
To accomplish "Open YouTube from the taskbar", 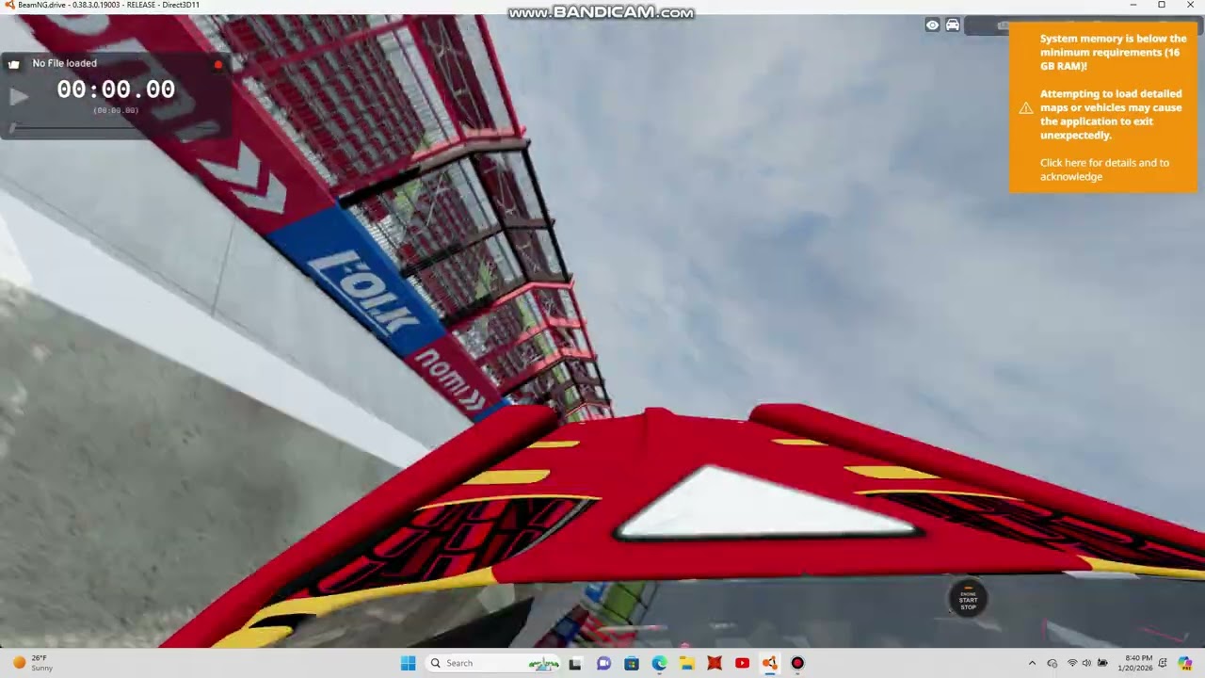I will pyautogui.click(x=742, y=663).
